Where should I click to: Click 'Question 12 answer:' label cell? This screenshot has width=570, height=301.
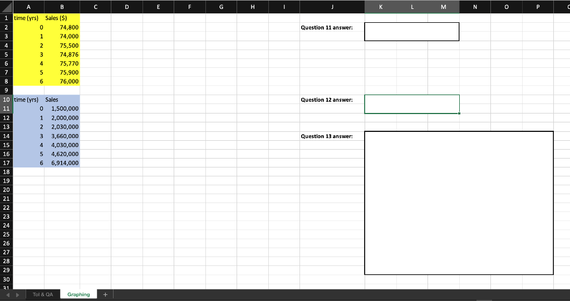coord(332,100)
